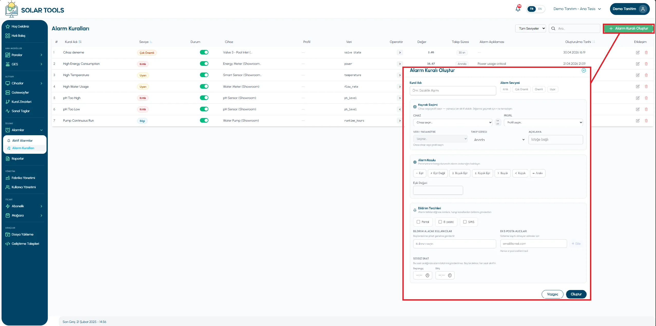Viewport: 656px width, 326px height.
Task: Click the user avatar icon
Action: coord(643,9)
